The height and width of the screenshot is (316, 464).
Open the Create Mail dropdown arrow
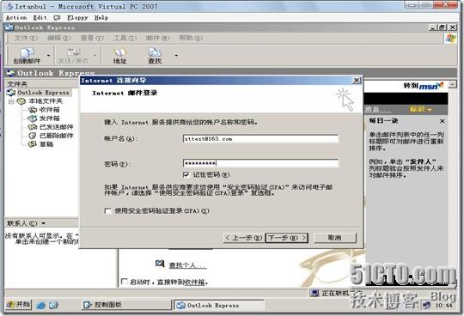[x=48, y=55]
